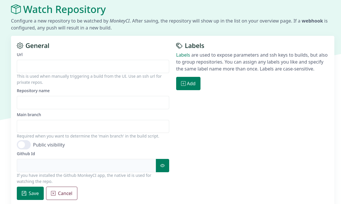Click the tag icon next to Labels
Image resolution: width=341 pixels, height=204 pixels.
point(179,45)
